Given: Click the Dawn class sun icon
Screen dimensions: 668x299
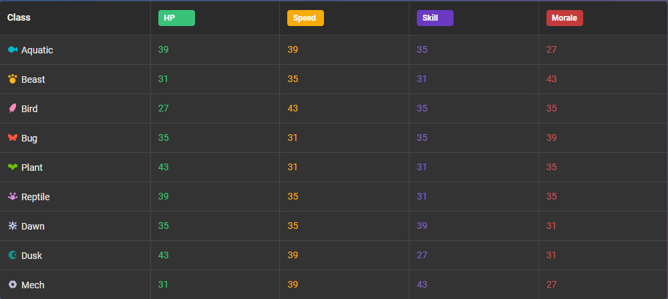Looking at the screenshot, I should (12, 226).
